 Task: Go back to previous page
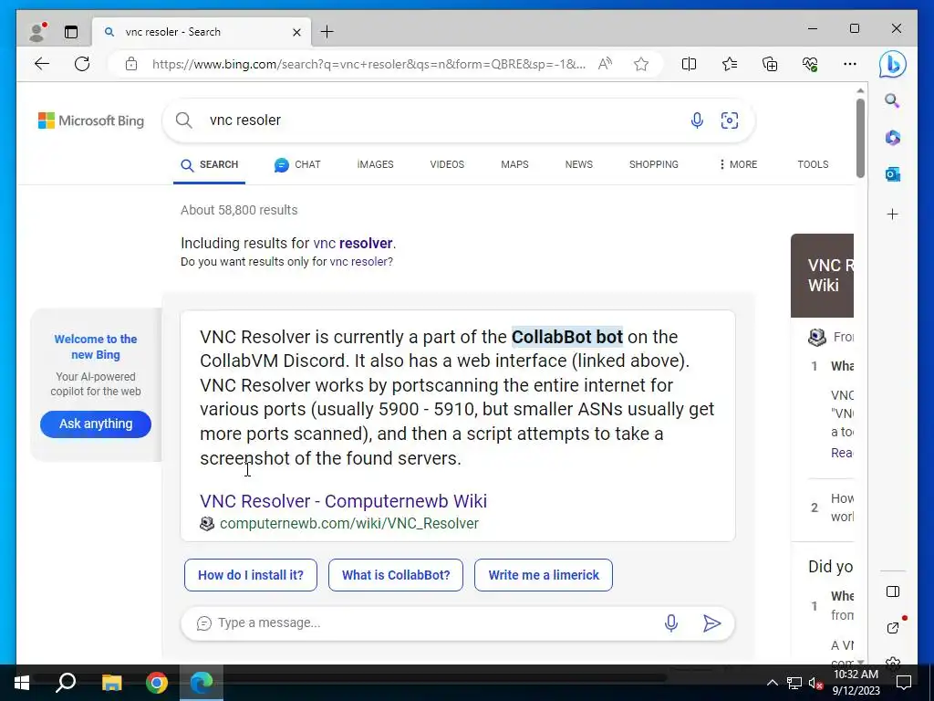coord(42,64)
